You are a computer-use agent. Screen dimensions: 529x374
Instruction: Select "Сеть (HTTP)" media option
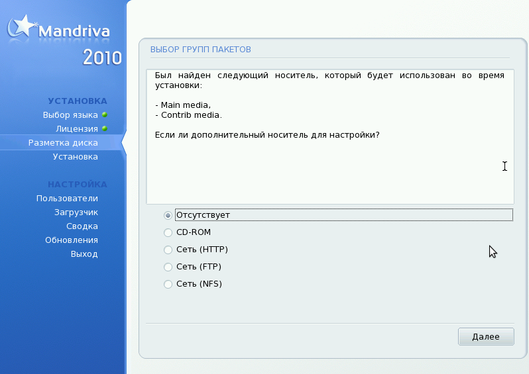tap(168, 250)
